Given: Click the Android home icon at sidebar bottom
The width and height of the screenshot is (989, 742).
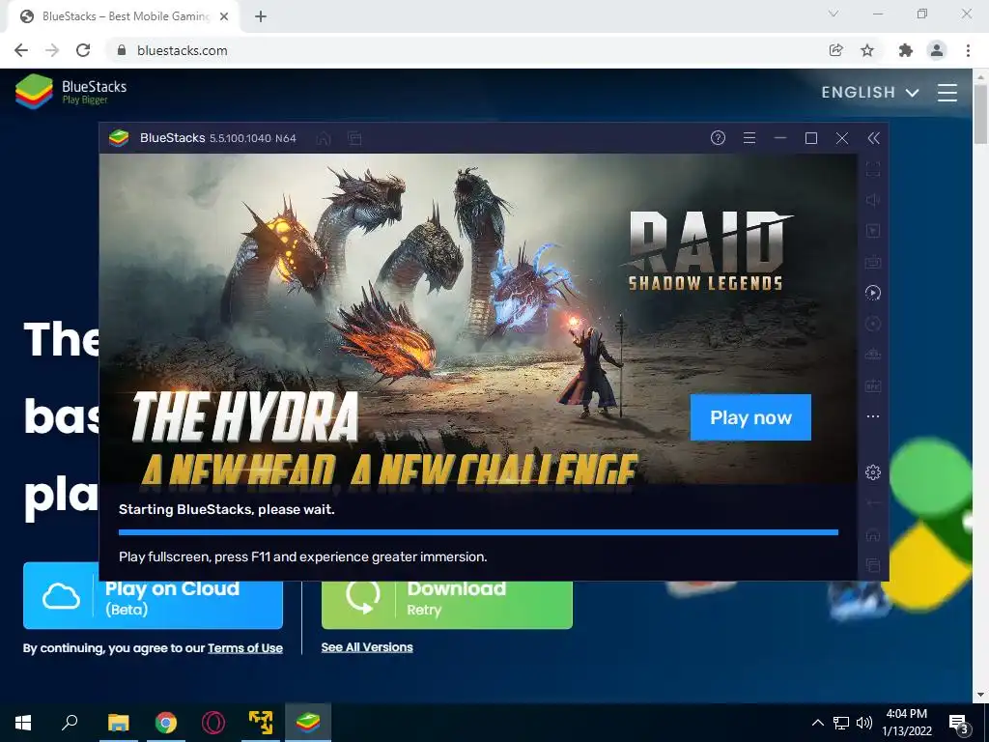Looking at the screenshot, I should [x=873, y=534].
